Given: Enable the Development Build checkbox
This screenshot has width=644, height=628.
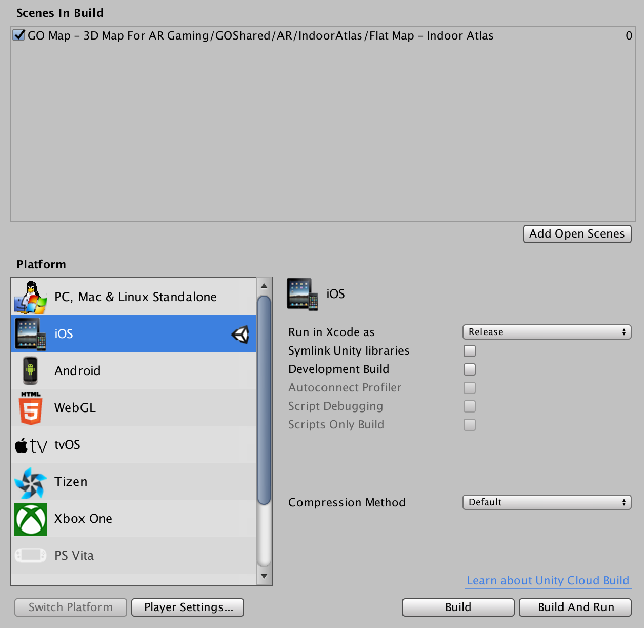Looking at the screenshot, I should (469, 369).
